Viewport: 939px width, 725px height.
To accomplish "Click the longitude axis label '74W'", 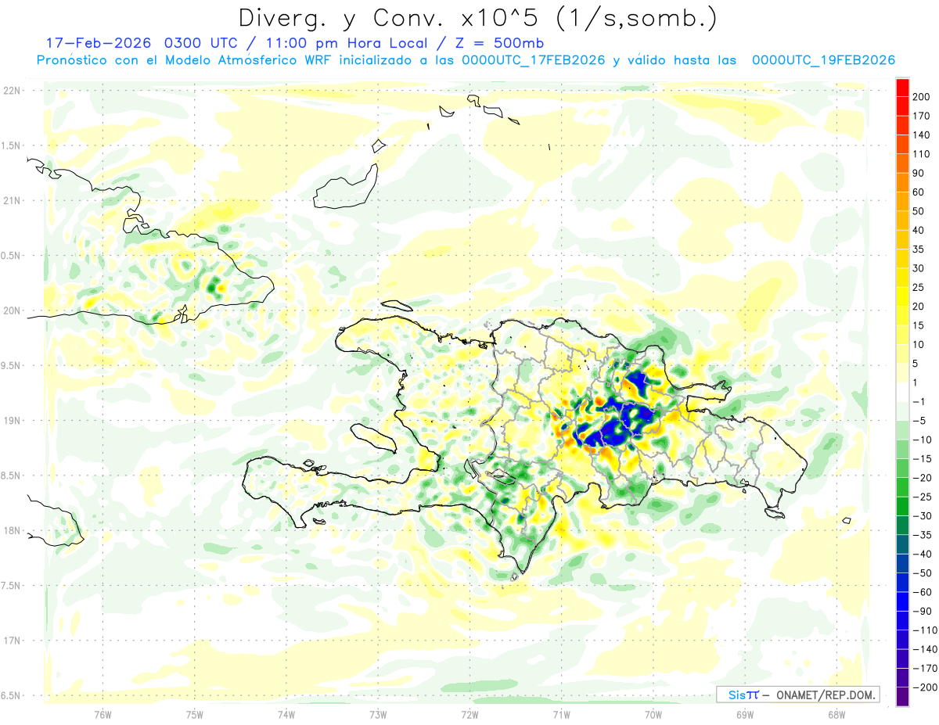I will (286, 714).
